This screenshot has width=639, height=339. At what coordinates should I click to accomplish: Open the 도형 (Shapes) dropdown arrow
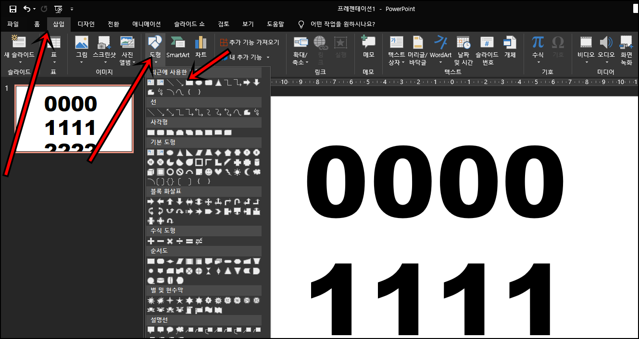155,62
